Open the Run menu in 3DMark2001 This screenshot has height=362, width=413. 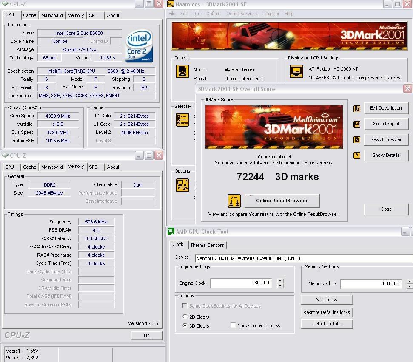tap(197, 14)
